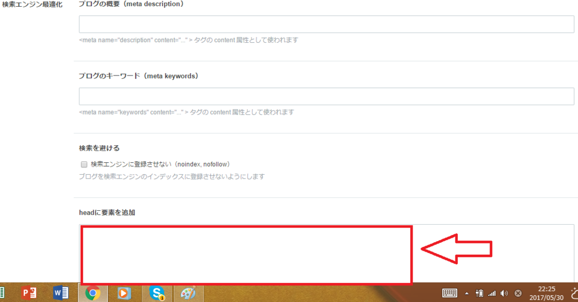
Task: Click inside the headに要素を追加 textarea
Action: [326, 254]
